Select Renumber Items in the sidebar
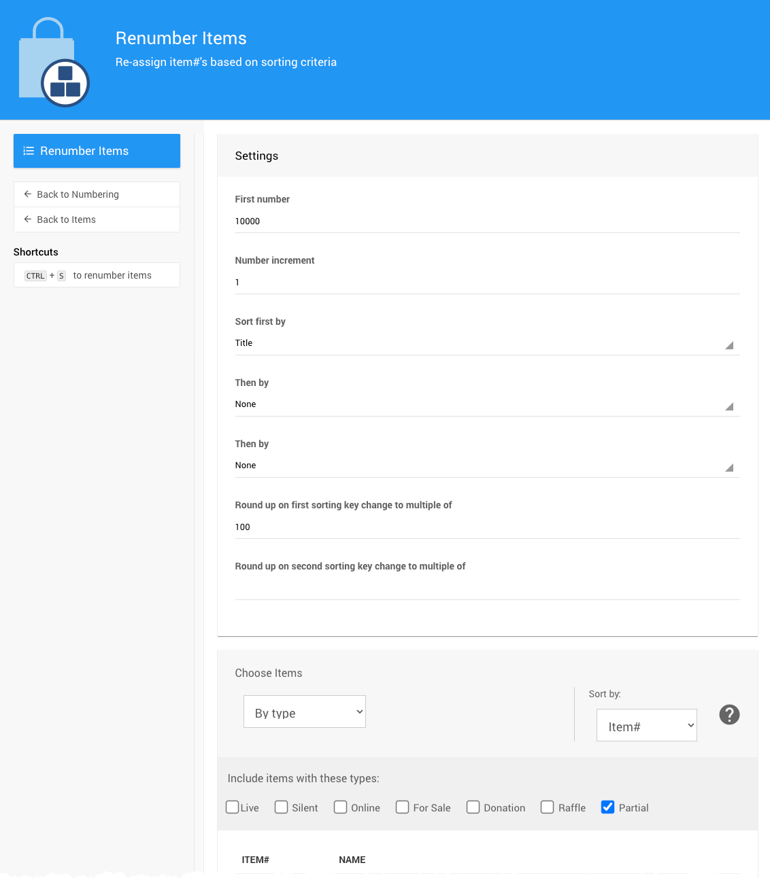 (97, 151)
